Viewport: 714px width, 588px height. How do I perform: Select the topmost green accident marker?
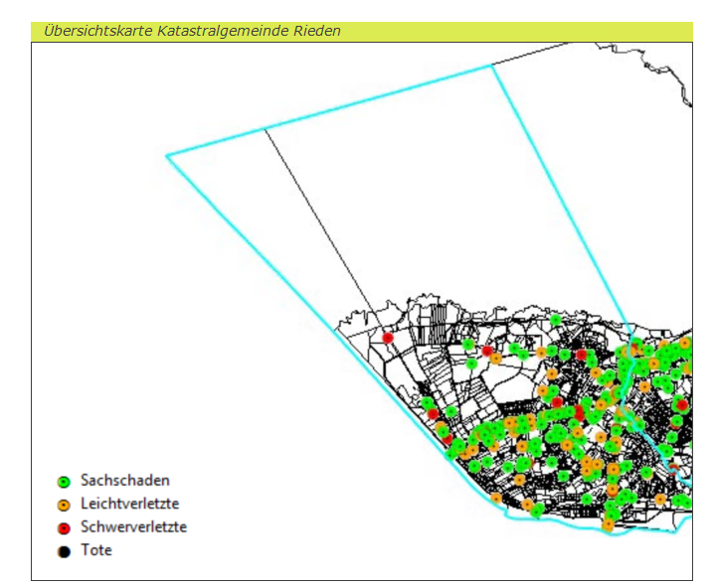tap(556, 321)
